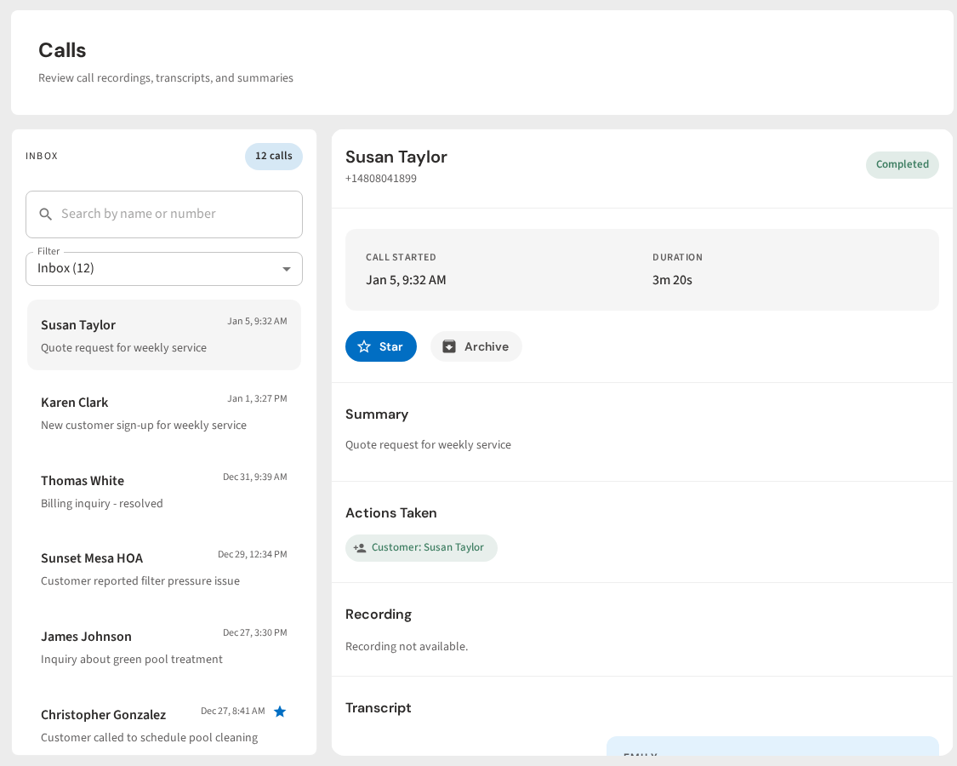Click the Actions Taken heading
Viewport: 957px width, 766px height.
tap(391, 513)
